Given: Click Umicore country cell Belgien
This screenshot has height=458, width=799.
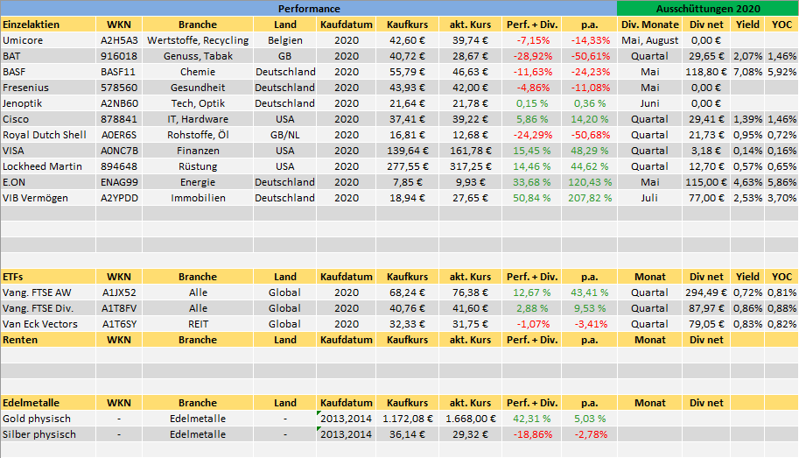Looking at the screenshot, I should (284, 40).
